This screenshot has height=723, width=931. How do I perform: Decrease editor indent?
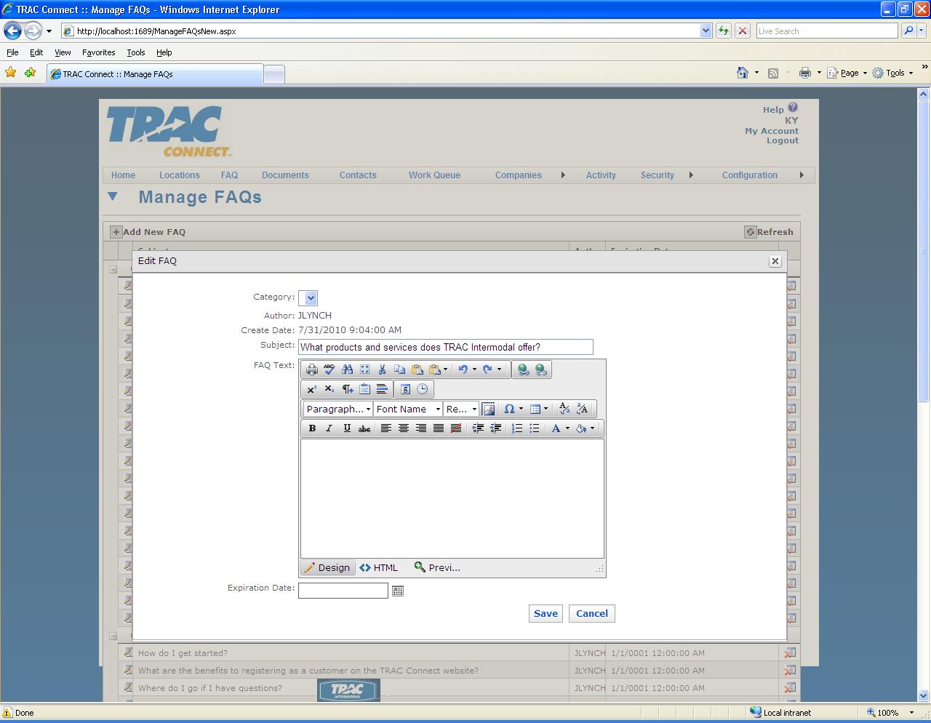coord(495,428)
